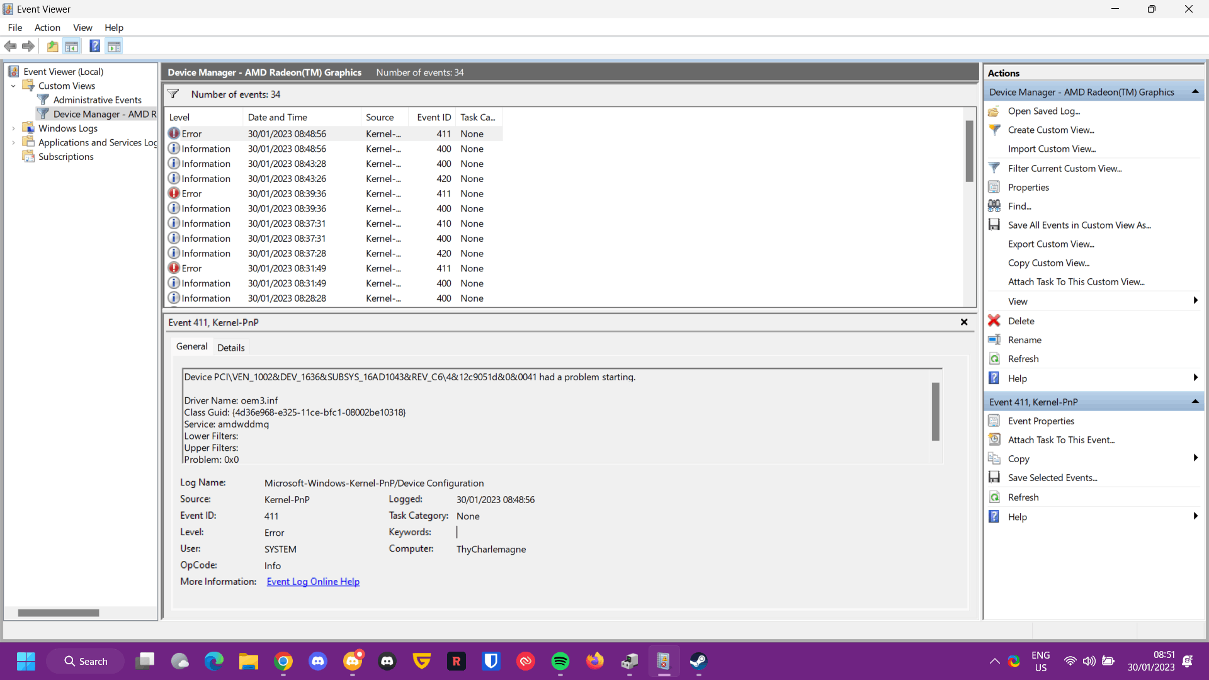Click the Event Properties action

click(1041, 421)
